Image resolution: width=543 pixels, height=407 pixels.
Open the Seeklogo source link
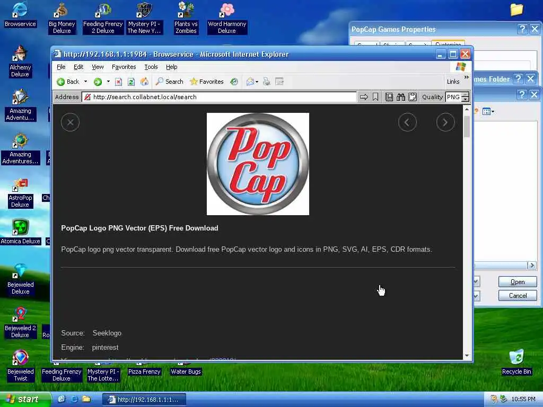coord(107,333)
